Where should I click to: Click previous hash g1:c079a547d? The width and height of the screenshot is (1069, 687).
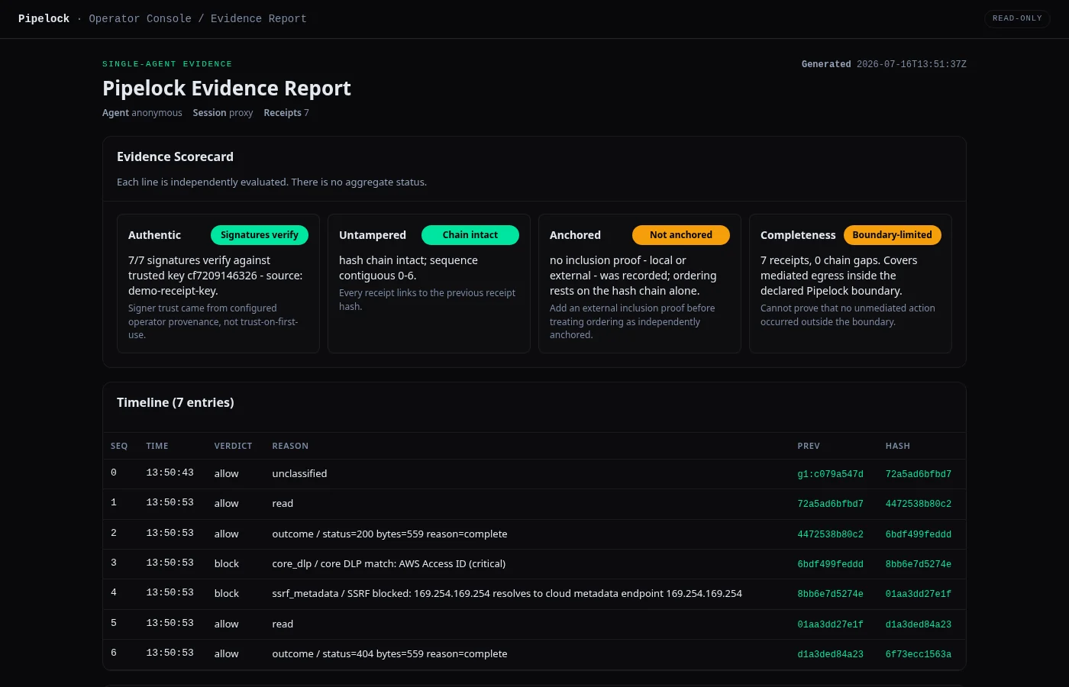click(x=830, y=474)
